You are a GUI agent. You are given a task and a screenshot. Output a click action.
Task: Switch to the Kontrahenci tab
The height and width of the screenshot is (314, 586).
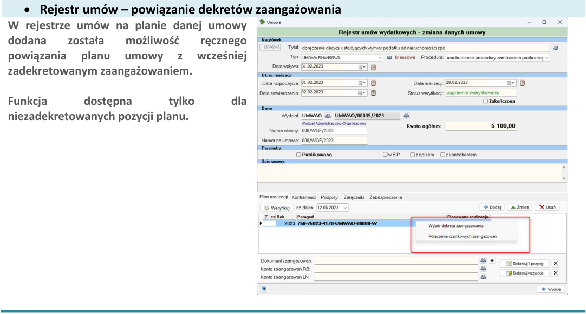[303, 197]
